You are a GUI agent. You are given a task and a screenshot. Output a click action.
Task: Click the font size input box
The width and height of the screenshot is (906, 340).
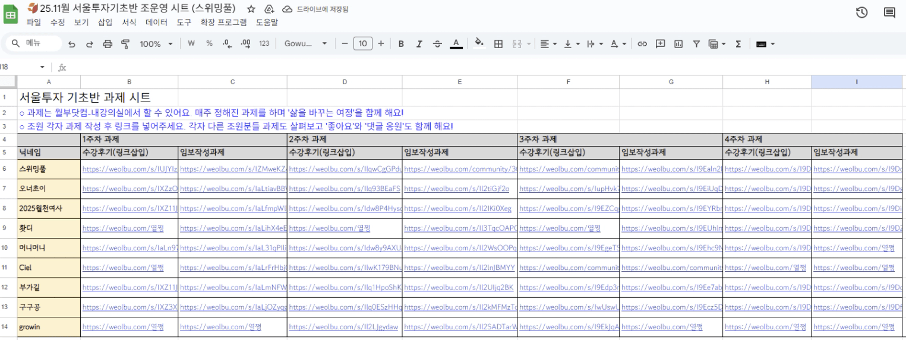[362, 44]
